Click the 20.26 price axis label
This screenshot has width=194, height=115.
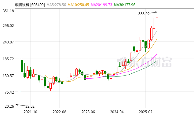pyautogui.click(x=9, y=106)
